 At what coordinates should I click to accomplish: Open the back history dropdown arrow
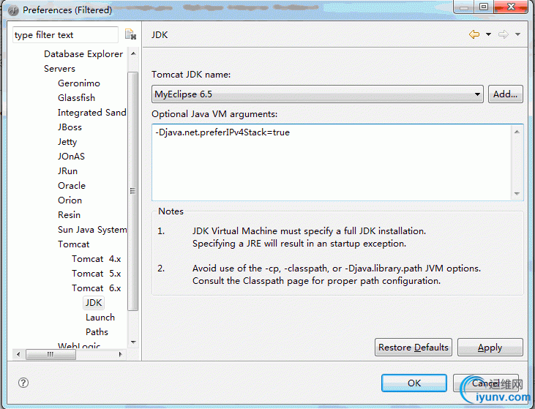tap(488, 34)
